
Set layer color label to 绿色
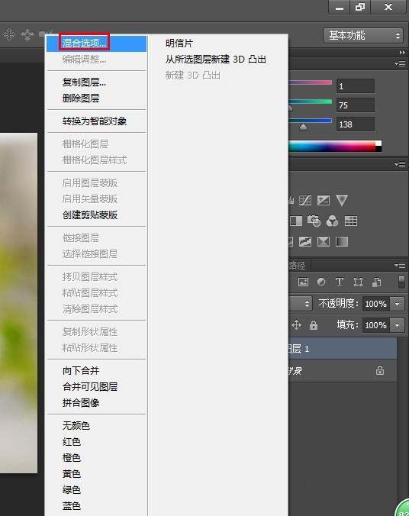tap(96, 490)
